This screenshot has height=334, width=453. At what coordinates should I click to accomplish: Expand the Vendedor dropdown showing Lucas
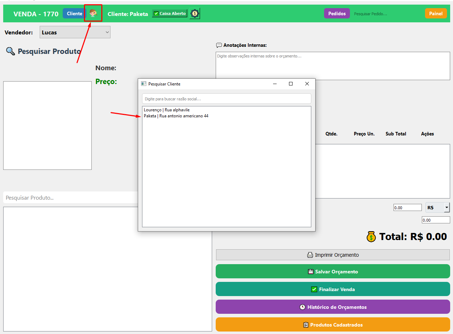75,32
